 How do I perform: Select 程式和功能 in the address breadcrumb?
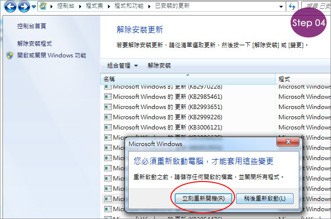(x=129, y=6)
